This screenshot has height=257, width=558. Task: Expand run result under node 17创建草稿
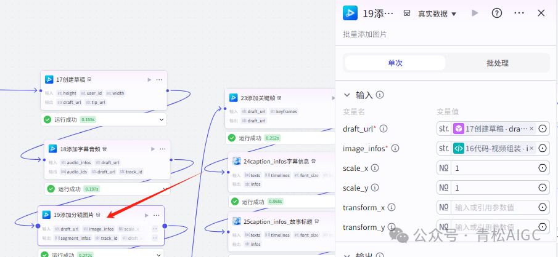tap(162, 120)
